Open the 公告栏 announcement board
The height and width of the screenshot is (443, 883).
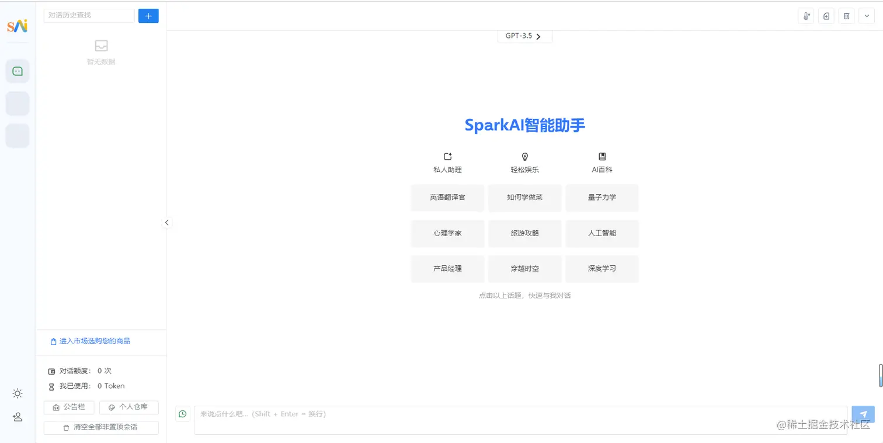click(x=69, y=407)
